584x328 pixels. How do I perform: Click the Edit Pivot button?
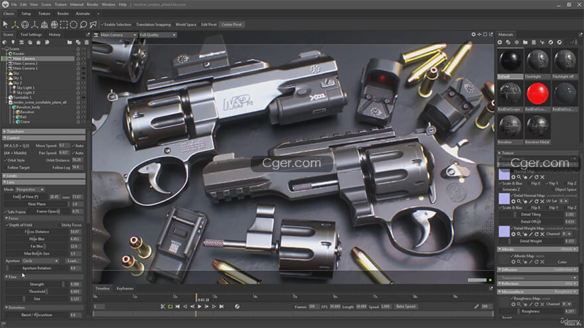208,25
